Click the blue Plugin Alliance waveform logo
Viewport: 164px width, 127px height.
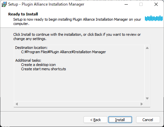tap(154, 18)
